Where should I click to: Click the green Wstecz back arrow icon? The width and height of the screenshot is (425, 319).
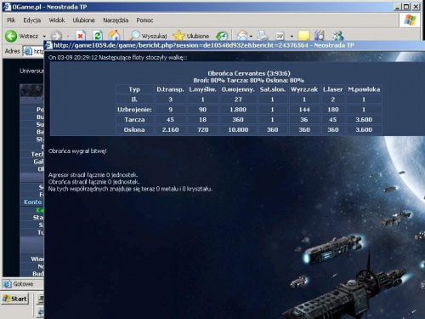11,36
